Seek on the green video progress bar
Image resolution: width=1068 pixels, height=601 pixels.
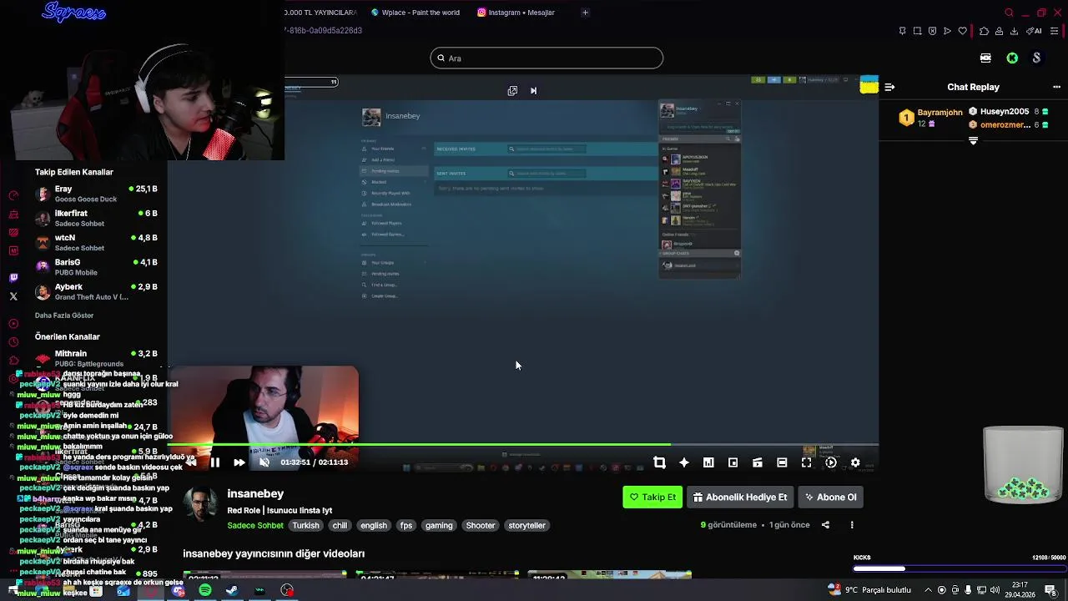[x=523, y=446]
